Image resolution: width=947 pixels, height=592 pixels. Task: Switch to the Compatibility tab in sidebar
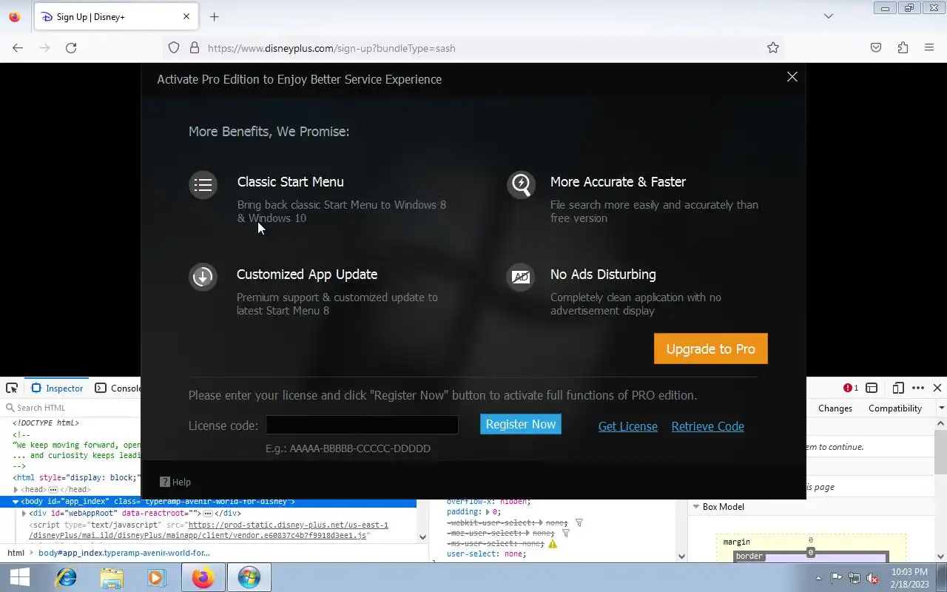pos(895,408)
